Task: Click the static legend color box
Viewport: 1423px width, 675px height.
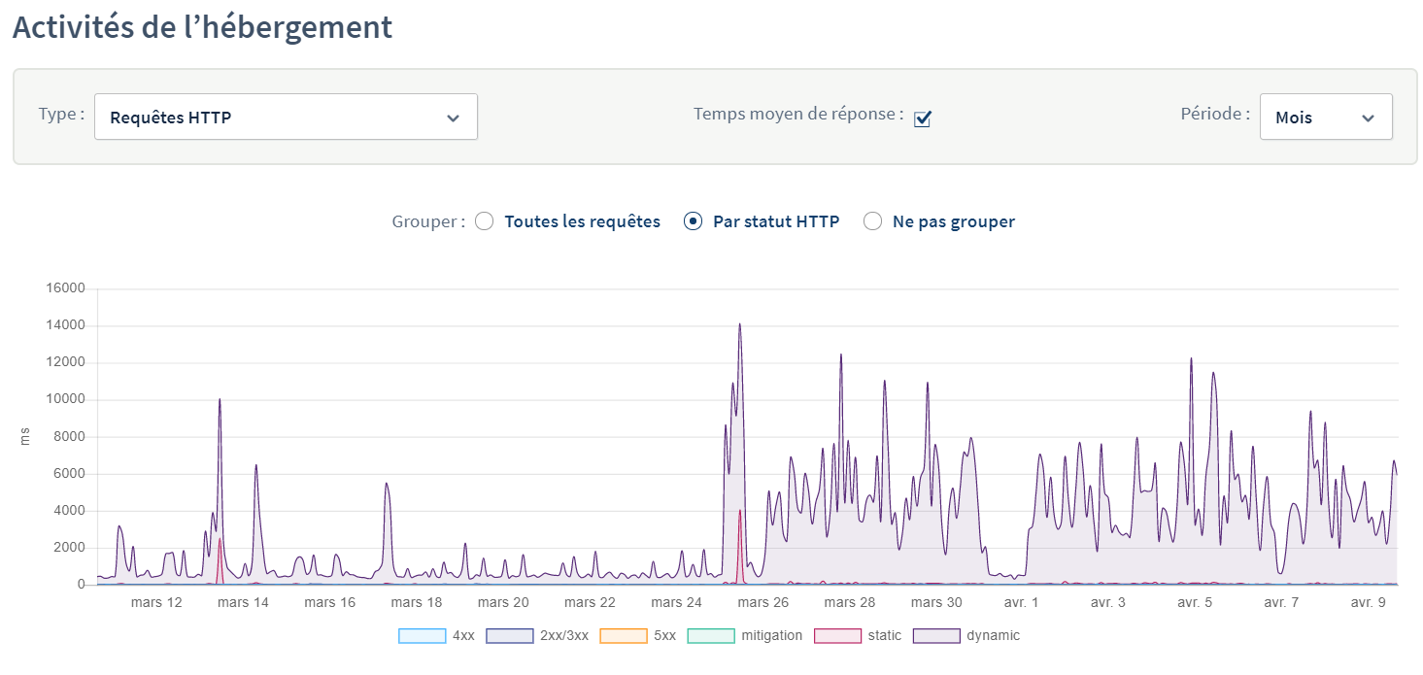Action: tap(837, 636)
